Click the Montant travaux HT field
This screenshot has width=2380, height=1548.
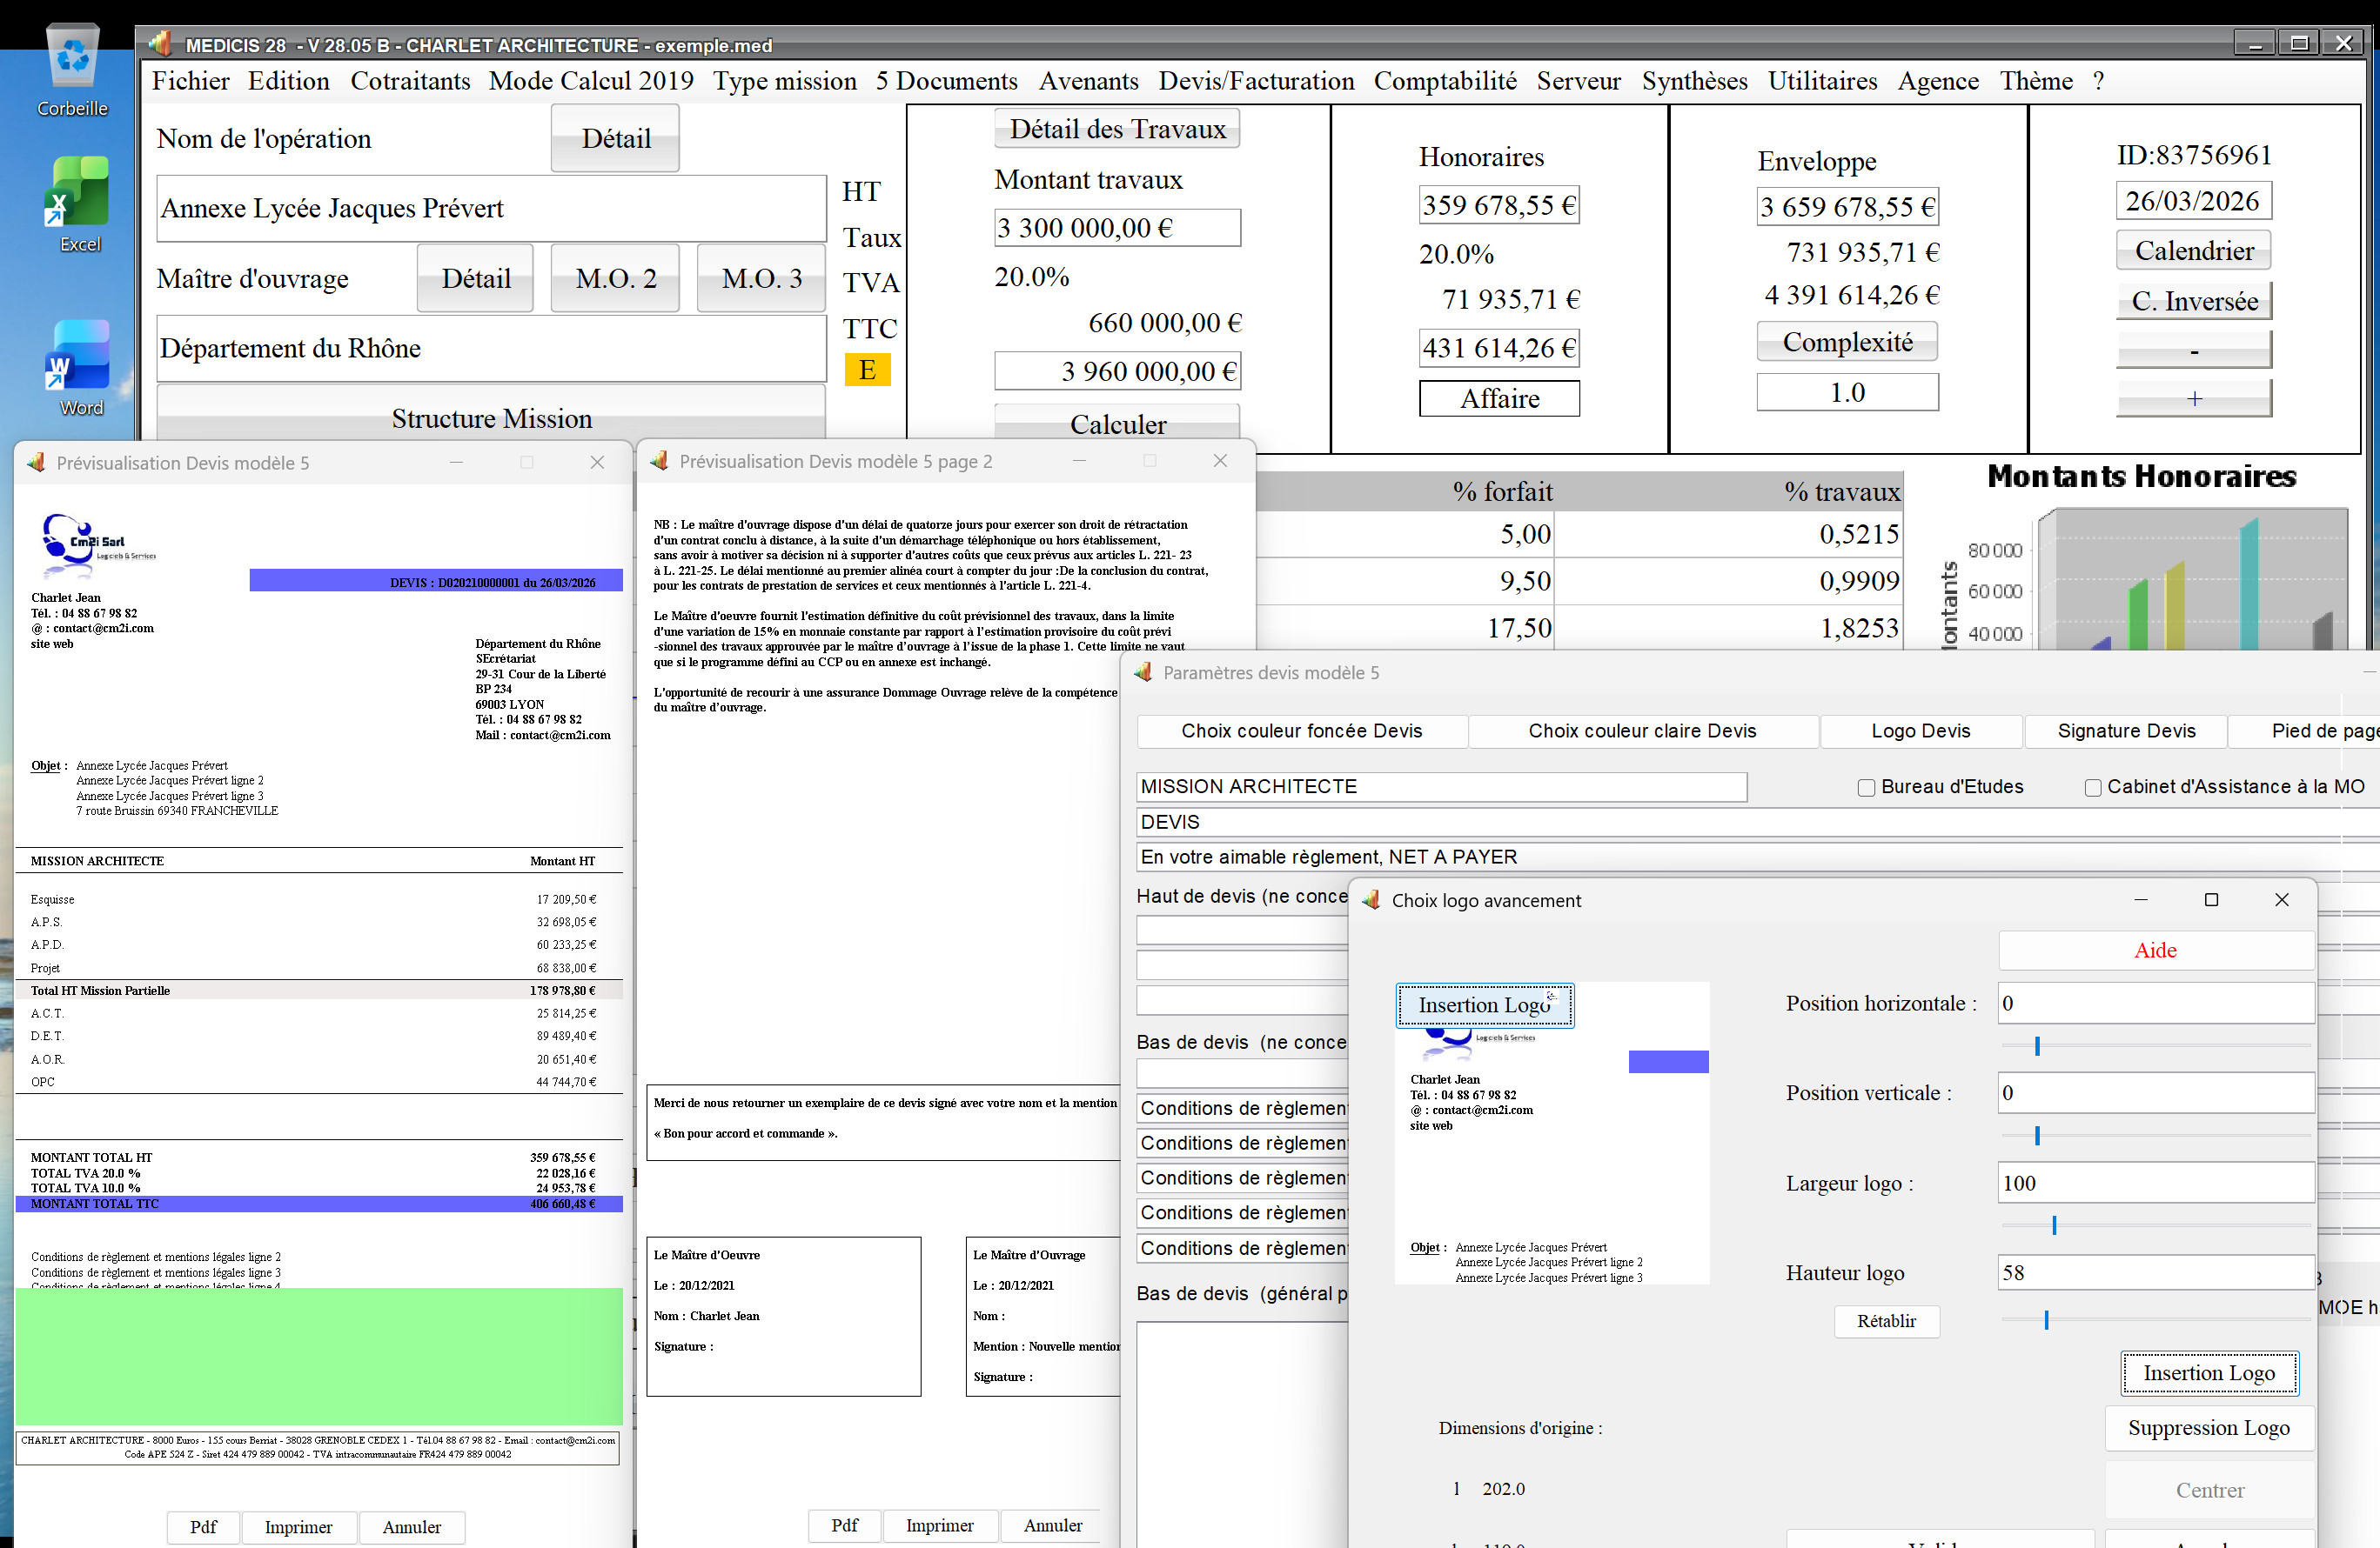click(1117, 227)
